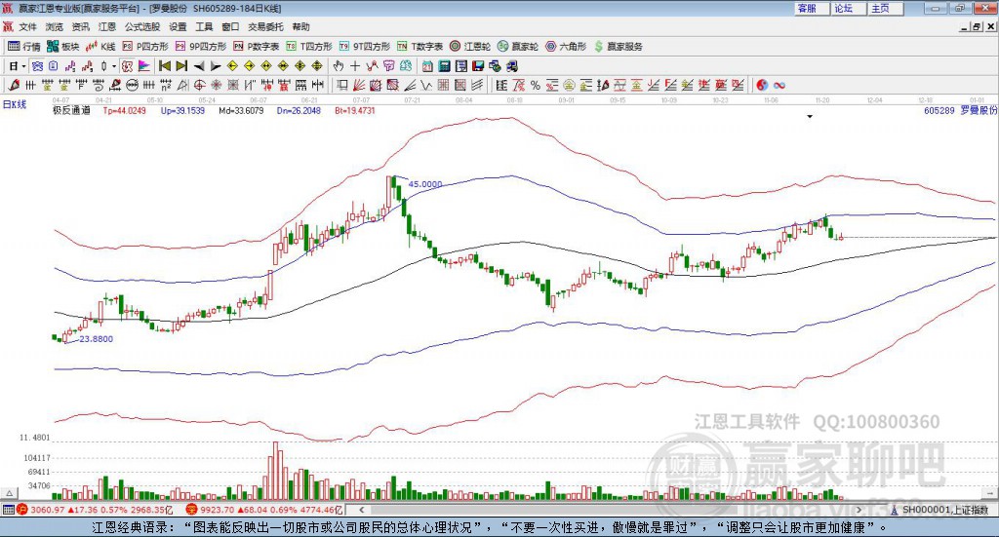Open the 交易委托 menu
999x537 pixels.
265,26
